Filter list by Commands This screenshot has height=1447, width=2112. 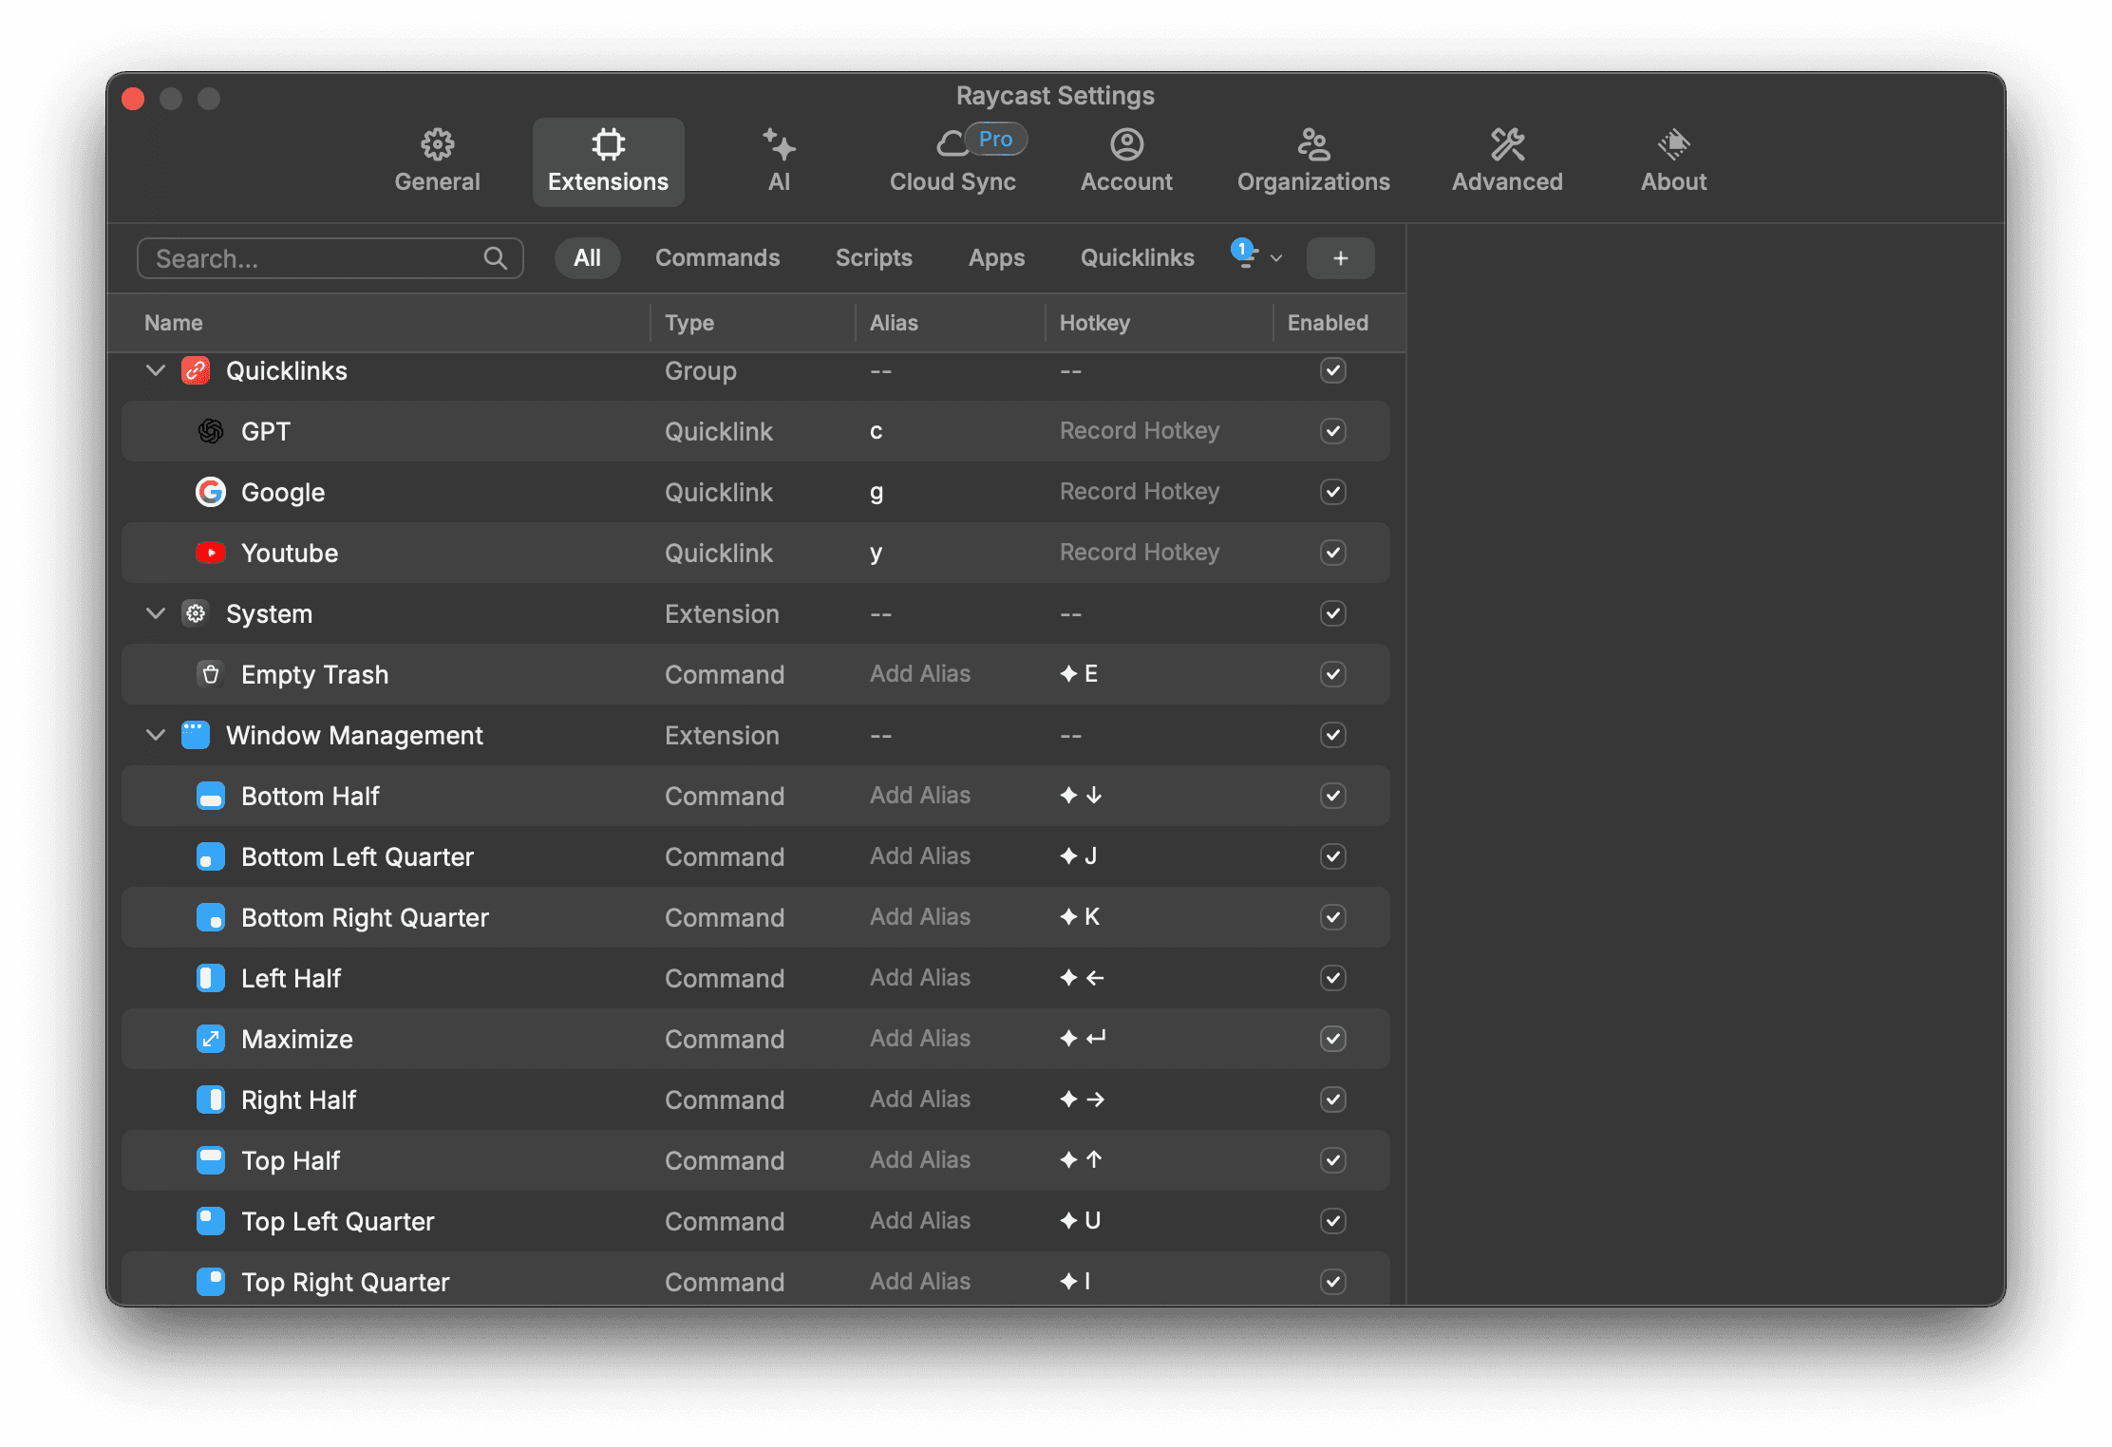[717, 258]
